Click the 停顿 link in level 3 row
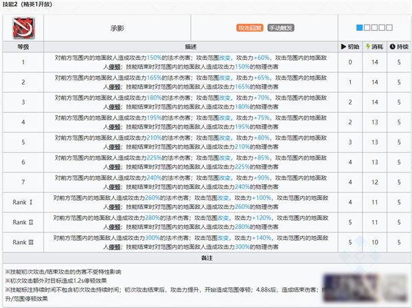 tap(115, 107)
